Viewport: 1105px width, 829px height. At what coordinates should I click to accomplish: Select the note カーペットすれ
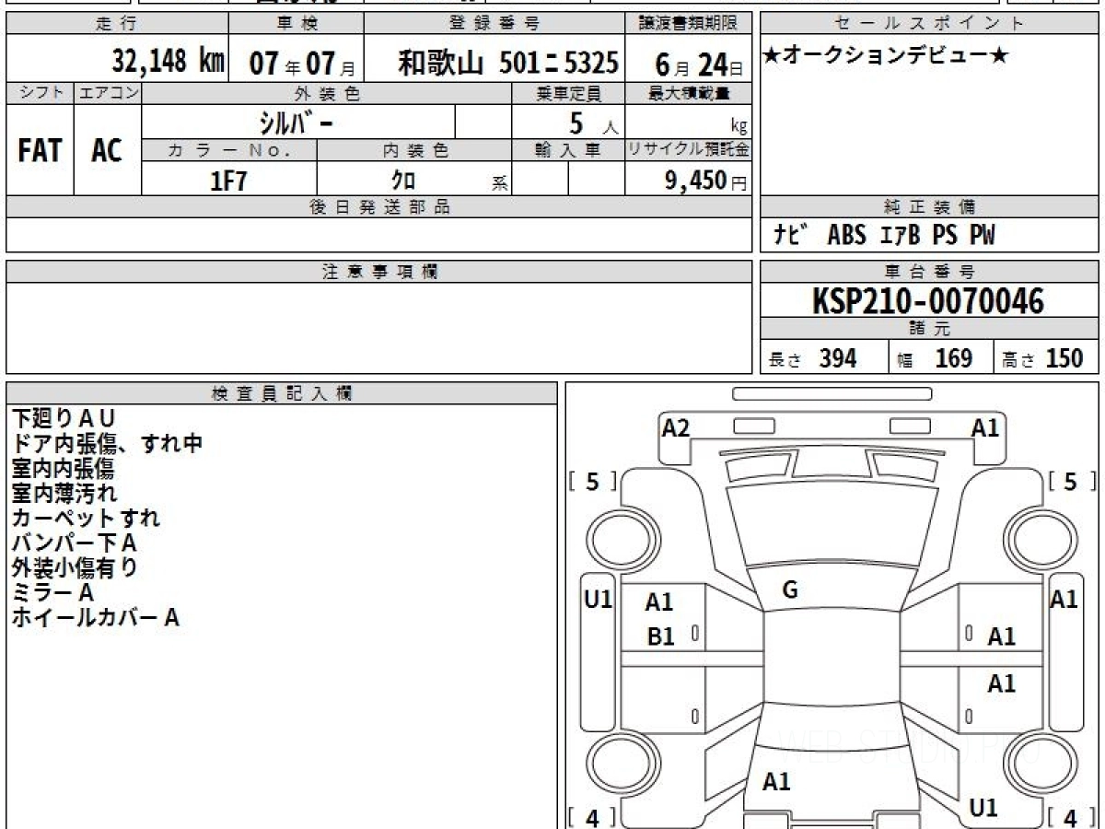86,518
